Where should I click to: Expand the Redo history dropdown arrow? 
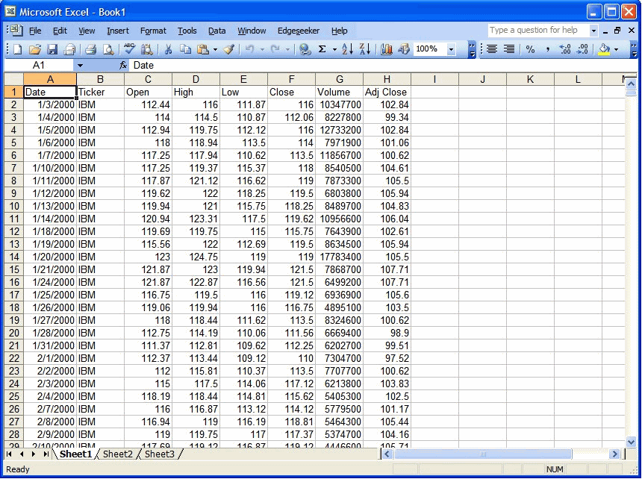(288, 50)
